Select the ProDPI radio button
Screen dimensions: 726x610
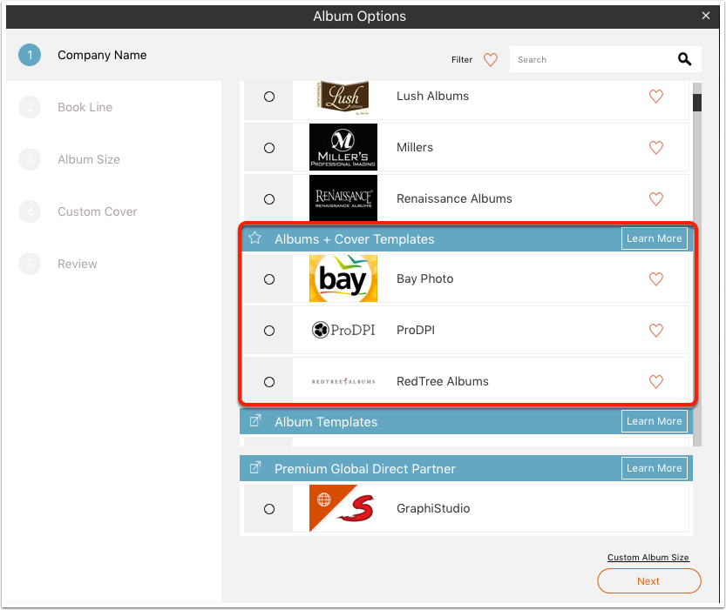(269, 331)
